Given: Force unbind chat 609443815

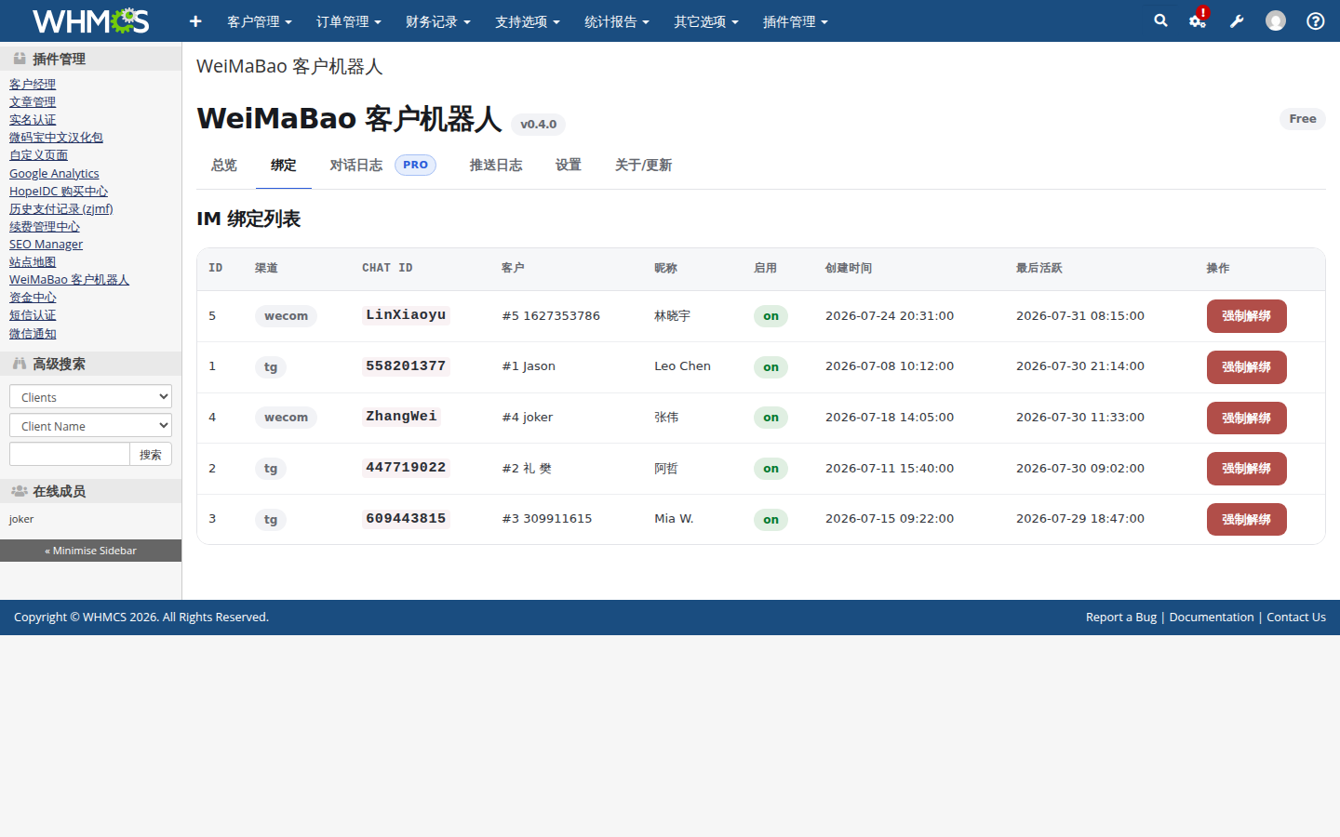Looking at the screenshot, I should click(1247, 519).
